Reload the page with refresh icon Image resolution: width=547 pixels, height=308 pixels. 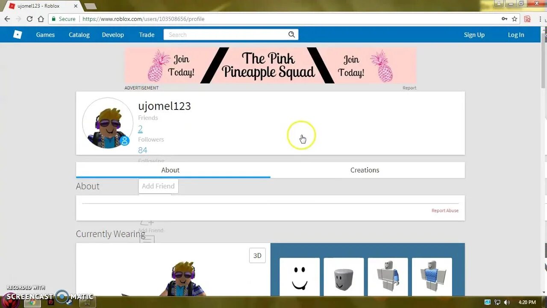tap(29, 19)
